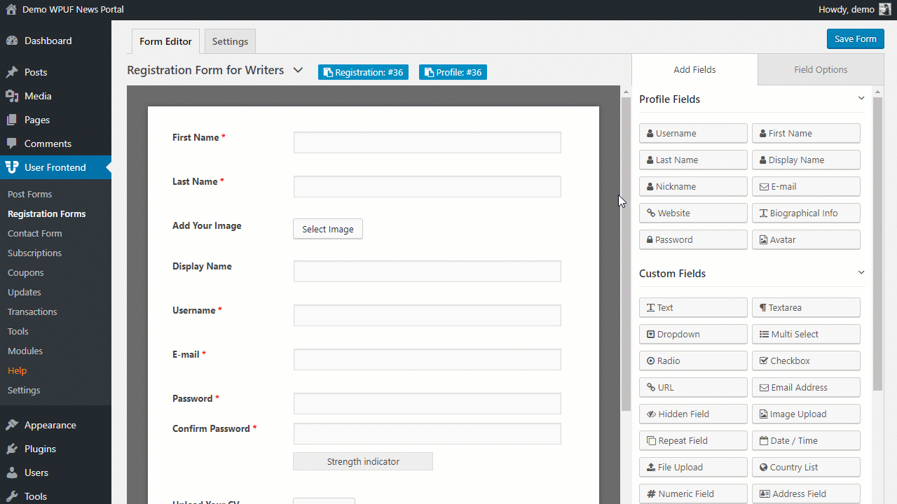The width and height of the screenshot is (897, 504).
Task: Click the Appearance paintbrush icon
Action: point(12,425)
